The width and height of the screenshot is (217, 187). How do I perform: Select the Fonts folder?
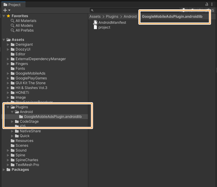[20, 69]
